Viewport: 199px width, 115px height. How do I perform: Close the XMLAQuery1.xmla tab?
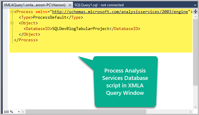[70, 5]
